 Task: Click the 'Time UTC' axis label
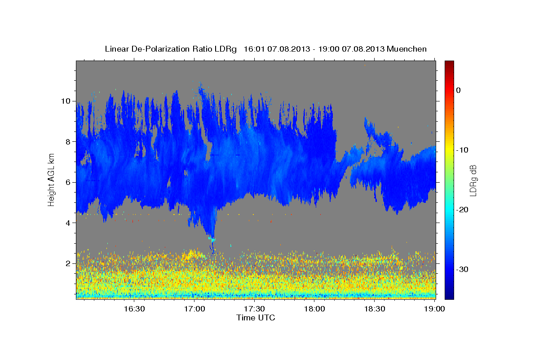point(256,318)
